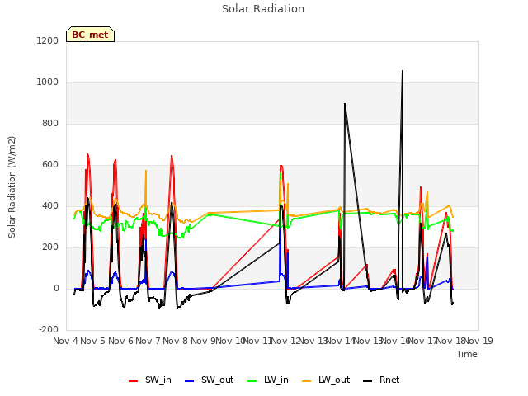
Task: Click the orange LW_out legend swatch
Action: 307,381
